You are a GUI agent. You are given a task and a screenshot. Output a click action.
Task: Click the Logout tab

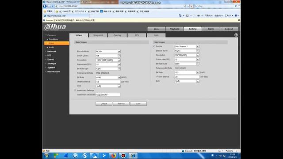229,29
